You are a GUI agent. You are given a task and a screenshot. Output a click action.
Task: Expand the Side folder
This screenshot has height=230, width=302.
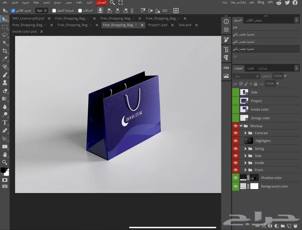246,156
